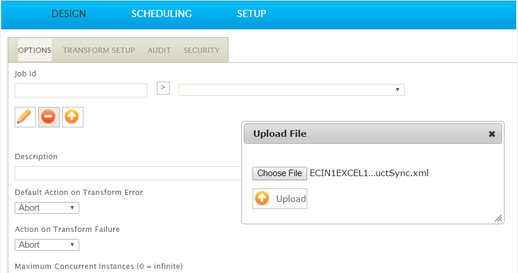This screenshot has width=518, height=273.
Task: Switch to the TRANSFORM SETUP tab
Action: 99,50
